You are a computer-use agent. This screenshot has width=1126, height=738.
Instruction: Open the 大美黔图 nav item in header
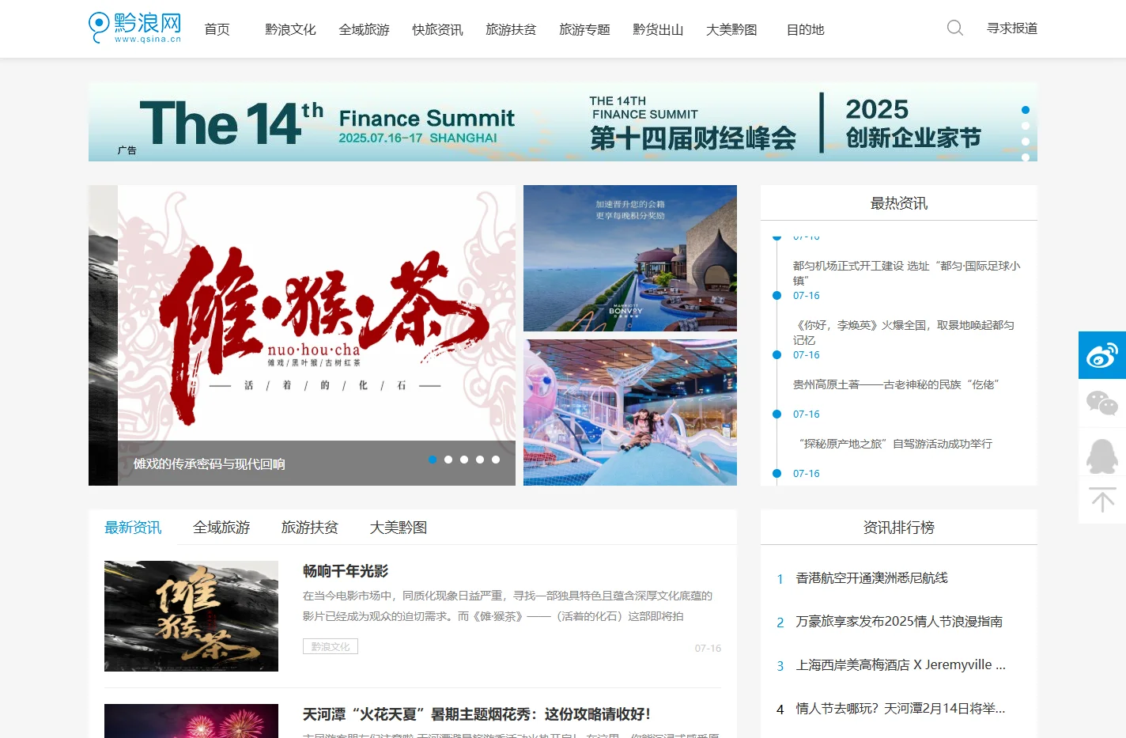pyautogui.click(x=731, y=29)
